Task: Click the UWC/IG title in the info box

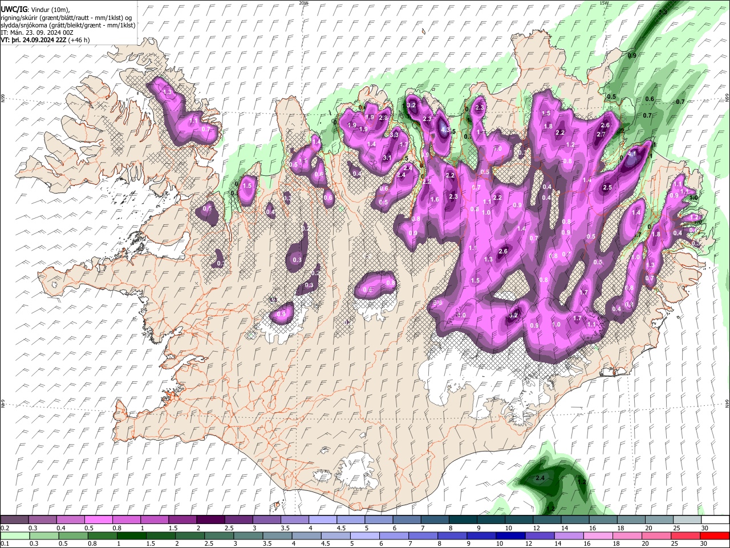Action: point(13,10)
